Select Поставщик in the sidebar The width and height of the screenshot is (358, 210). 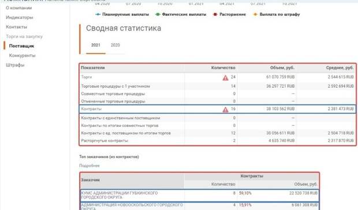pyautogui.click(x=21, y=46)
